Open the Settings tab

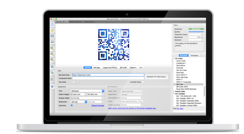[x=97, y=67]
